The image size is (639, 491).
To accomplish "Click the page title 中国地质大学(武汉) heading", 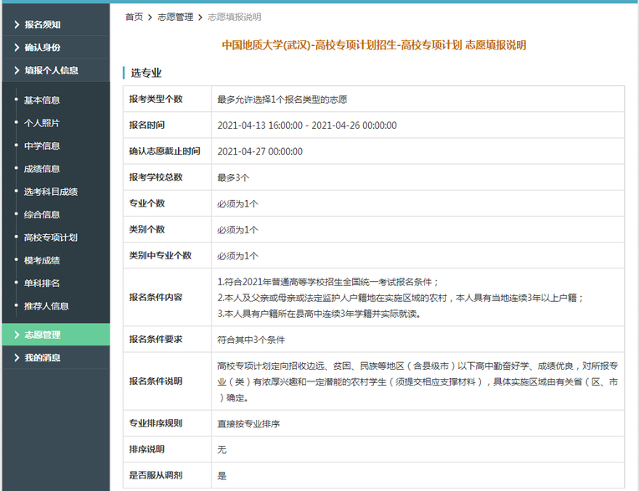I will coord(374,45).
